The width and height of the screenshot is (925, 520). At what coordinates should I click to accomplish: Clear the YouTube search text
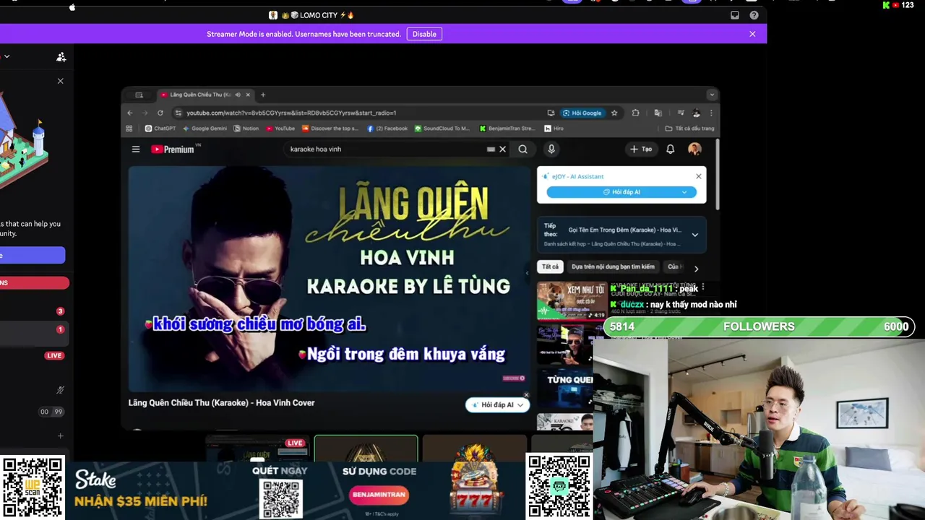[x=502, y=149]
